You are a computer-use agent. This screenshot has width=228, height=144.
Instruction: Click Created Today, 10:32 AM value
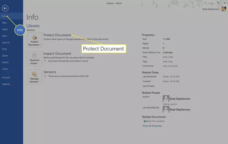171,81
